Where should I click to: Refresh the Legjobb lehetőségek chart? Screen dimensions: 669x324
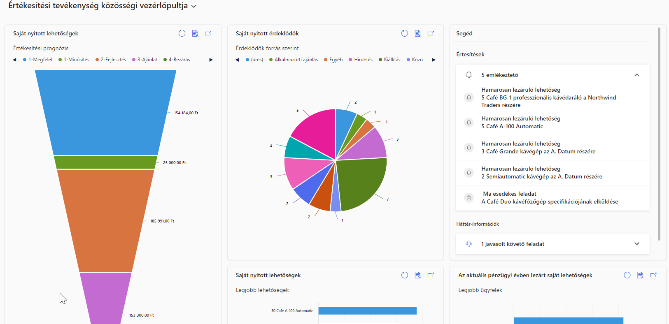click(405, 275)
